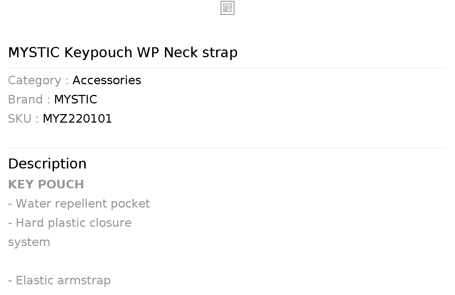Click the Description section heading

pyautogui.click(x=47, y=164)
